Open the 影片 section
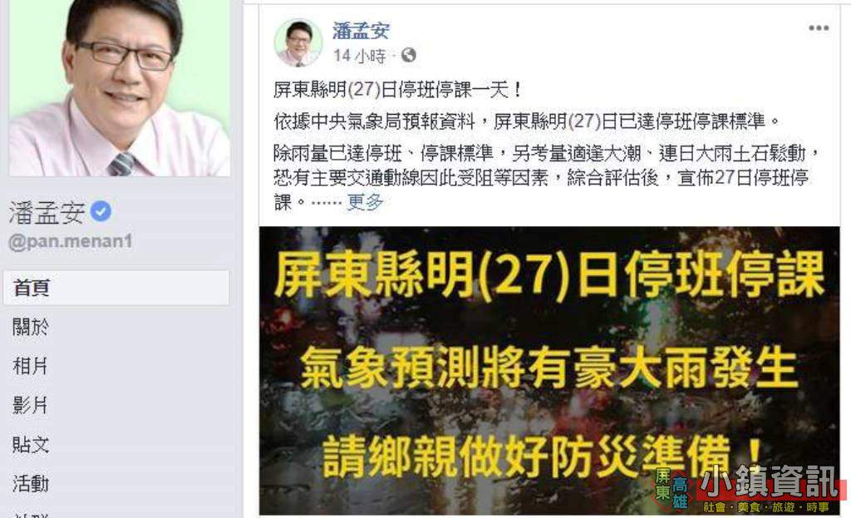Viewport: 851px width, 518px height. [31, 405]
